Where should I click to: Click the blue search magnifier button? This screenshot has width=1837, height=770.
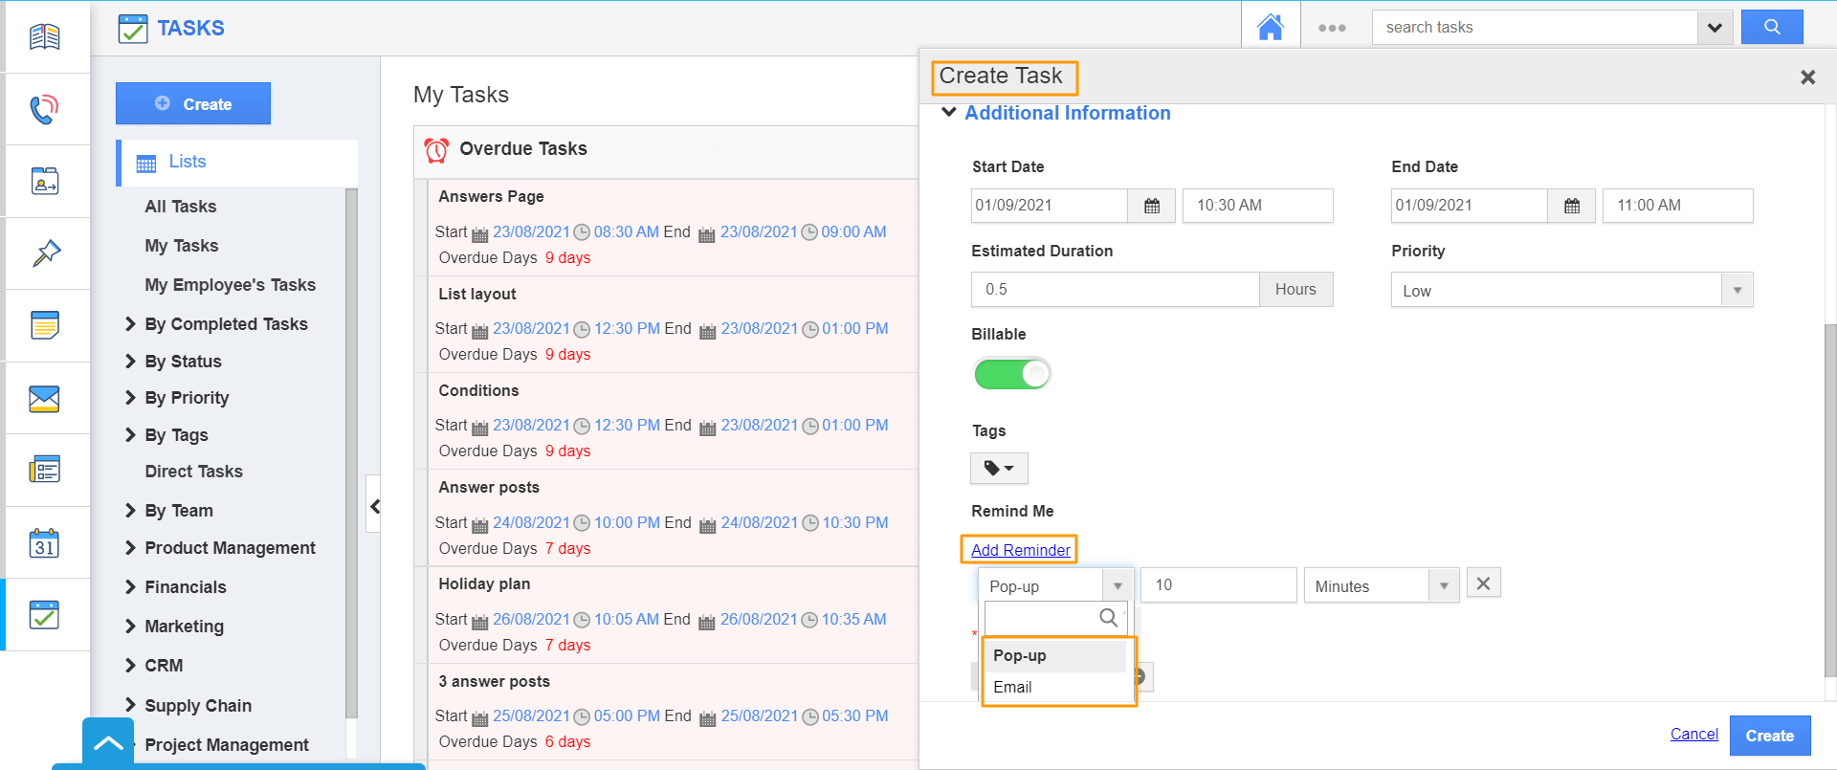click(x=1771, y=27)
